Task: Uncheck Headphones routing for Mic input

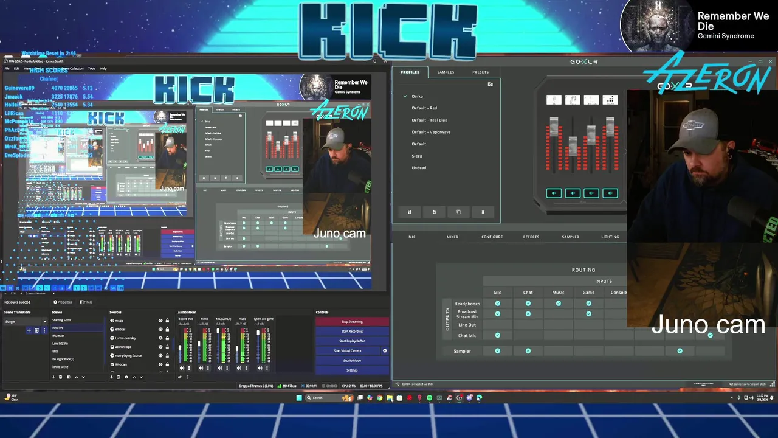Action: 497,303
